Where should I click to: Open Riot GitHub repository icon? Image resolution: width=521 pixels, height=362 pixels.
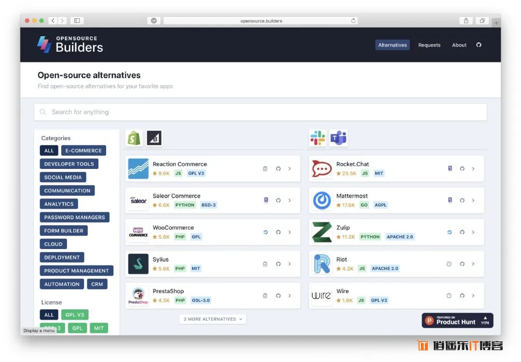[x=462, y=264]
